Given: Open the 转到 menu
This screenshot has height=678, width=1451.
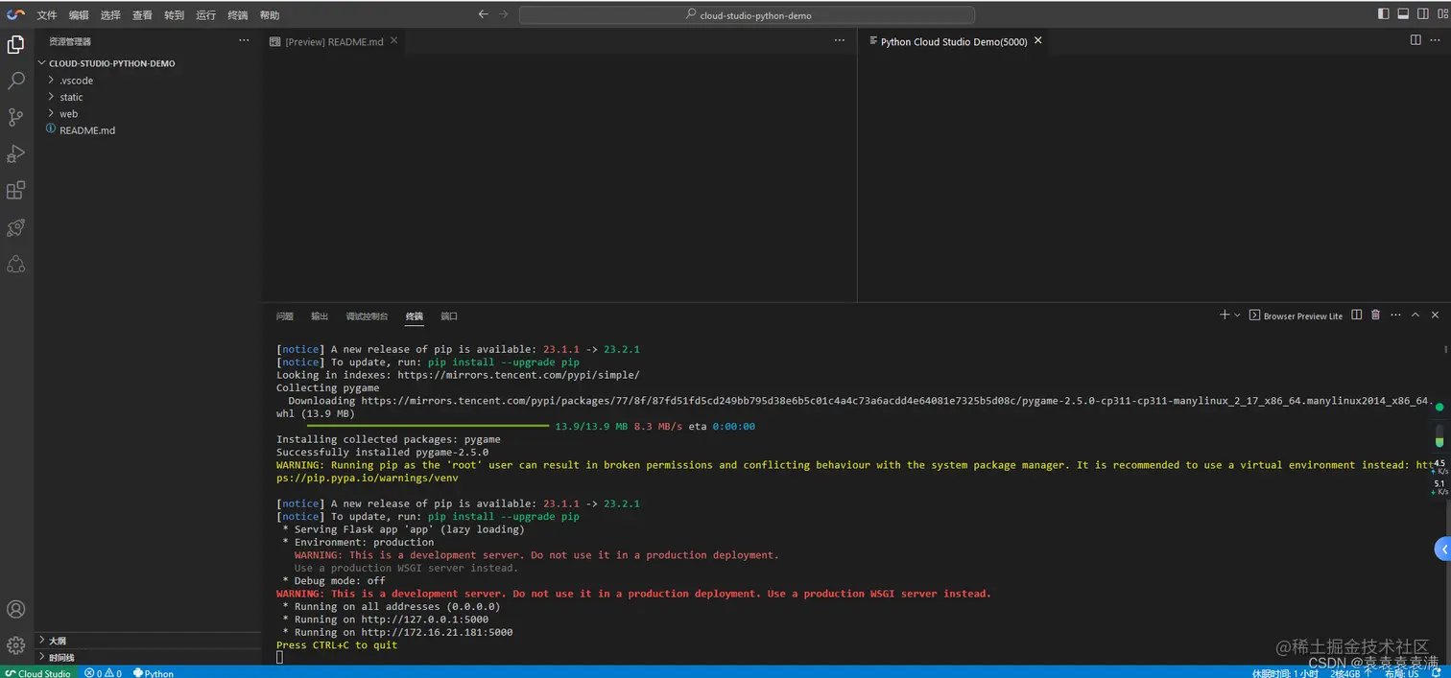Looking at the screenshot, I should 174,15.
